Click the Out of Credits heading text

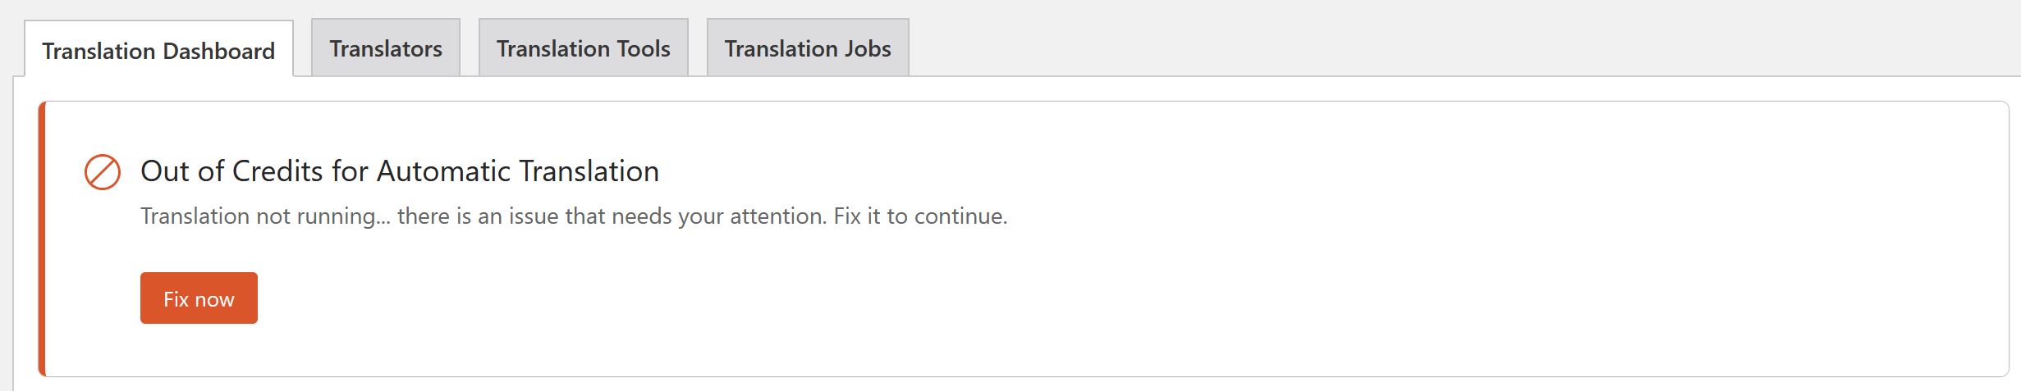click(x=400, y=171)
